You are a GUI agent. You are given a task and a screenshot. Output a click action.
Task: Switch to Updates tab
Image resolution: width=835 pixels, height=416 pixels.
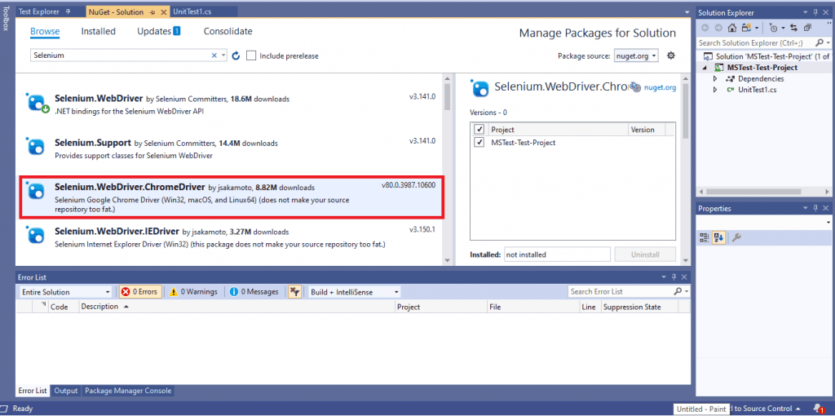[x=158, y=32]
